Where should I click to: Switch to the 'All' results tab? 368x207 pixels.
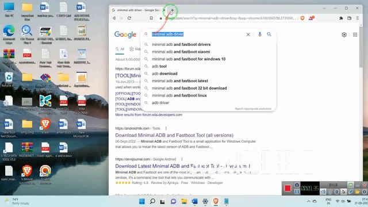click(120, 49)
